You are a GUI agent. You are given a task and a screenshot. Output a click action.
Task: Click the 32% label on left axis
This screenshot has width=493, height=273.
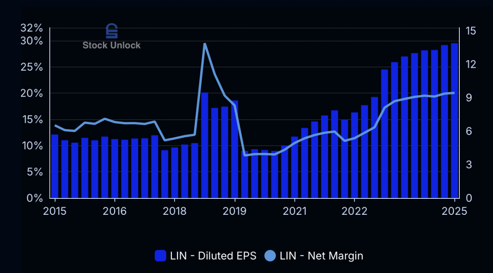(32, 28)
